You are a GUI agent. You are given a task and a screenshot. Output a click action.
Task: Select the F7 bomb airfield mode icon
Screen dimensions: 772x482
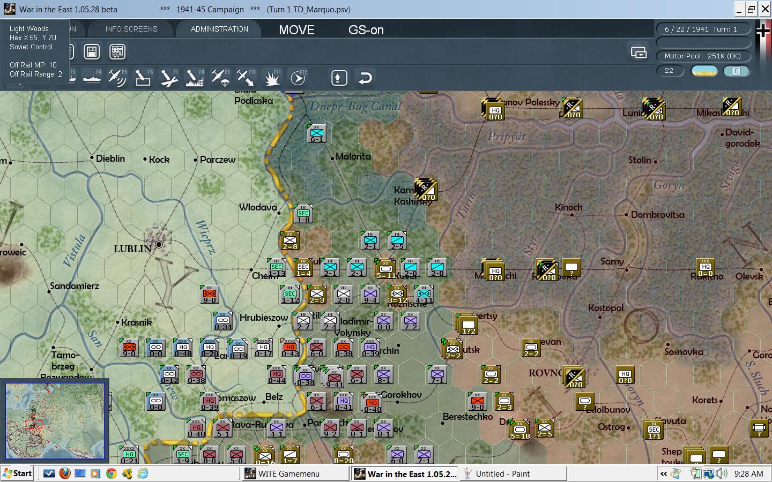pyautogui.click(x=168, y=78)
